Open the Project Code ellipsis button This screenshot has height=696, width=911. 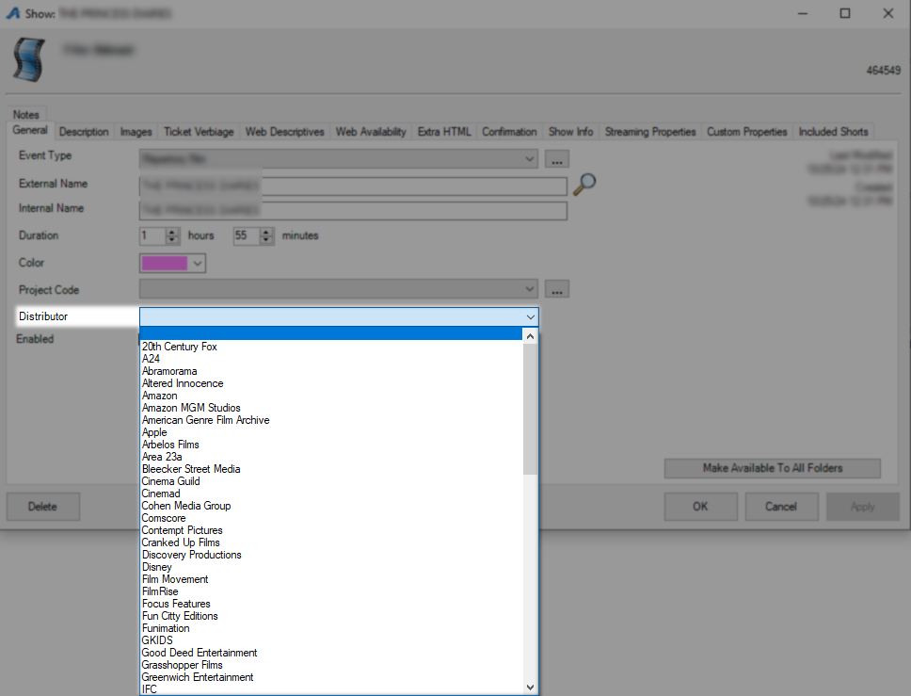pos(556,289)
